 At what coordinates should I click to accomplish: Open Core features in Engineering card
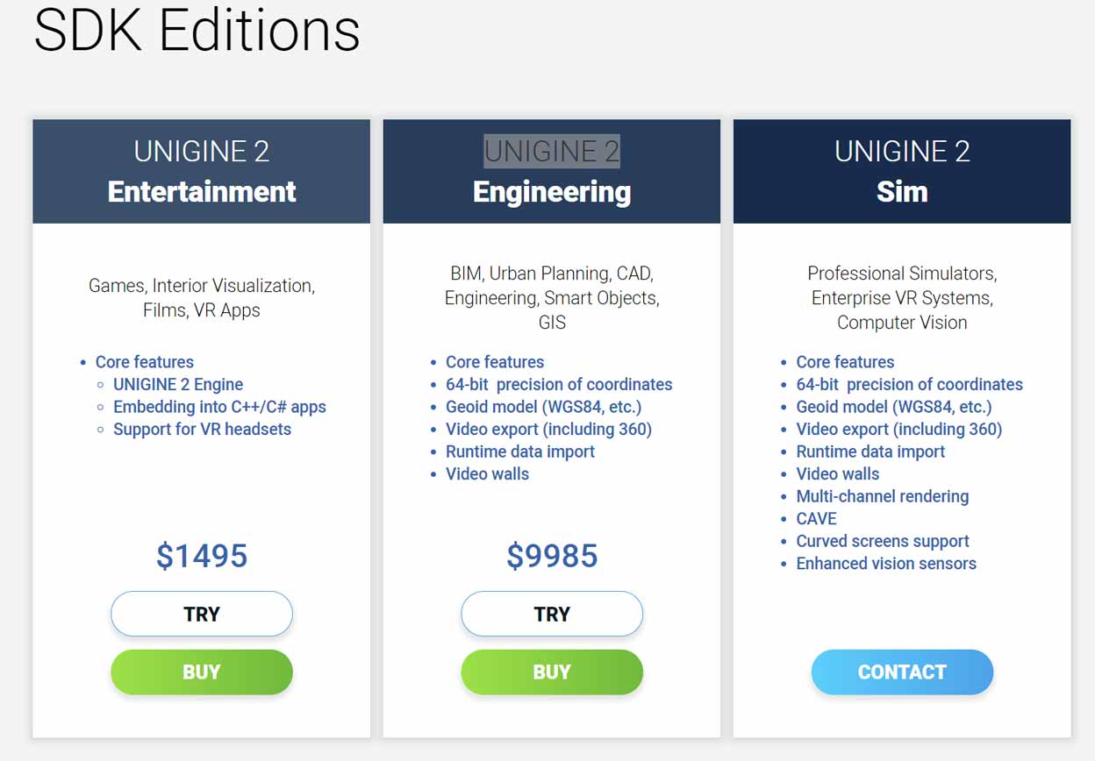click(x=495, y=362)
